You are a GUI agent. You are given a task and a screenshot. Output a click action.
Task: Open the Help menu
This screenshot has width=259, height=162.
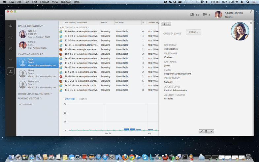click(x=77, y=2)
